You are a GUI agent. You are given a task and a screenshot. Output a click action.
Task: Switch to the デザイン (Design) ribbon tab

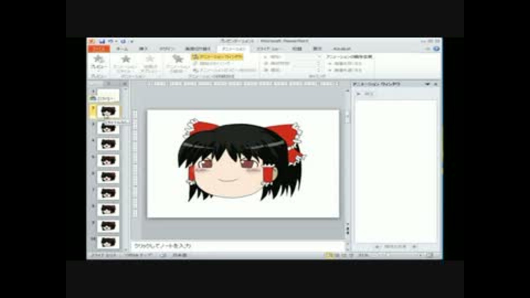tap(167, 49)
